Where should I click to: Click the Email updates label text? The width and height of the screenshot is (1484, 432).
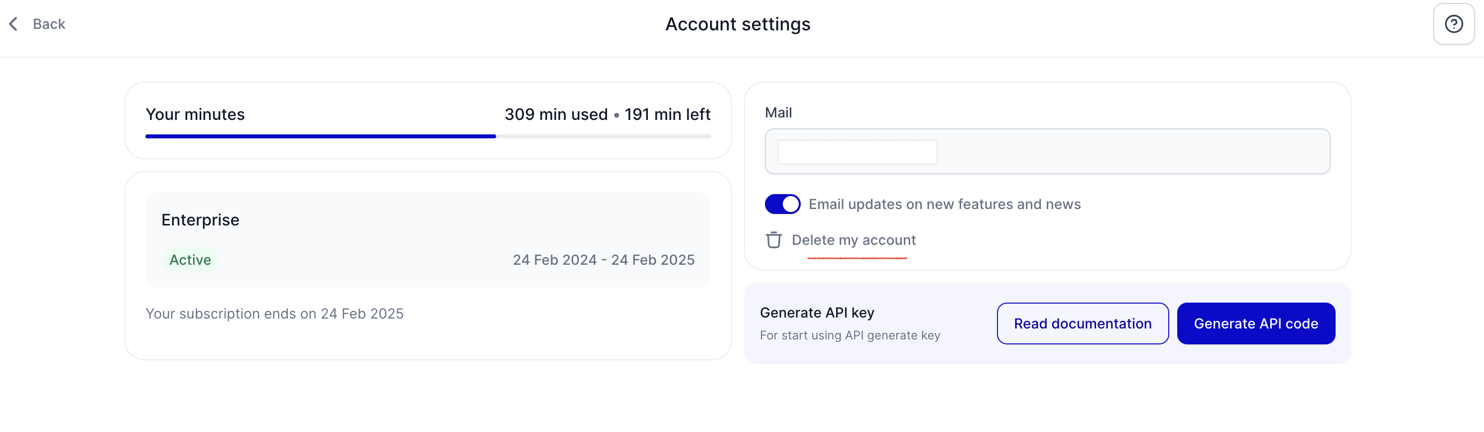944,204
